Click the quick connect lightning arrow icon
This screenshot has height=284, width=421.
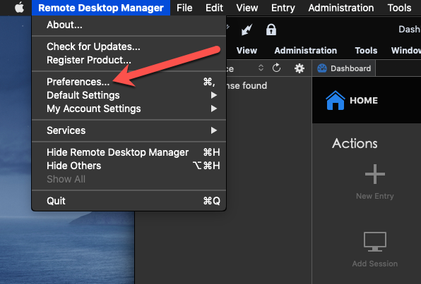tap(247, 30)
